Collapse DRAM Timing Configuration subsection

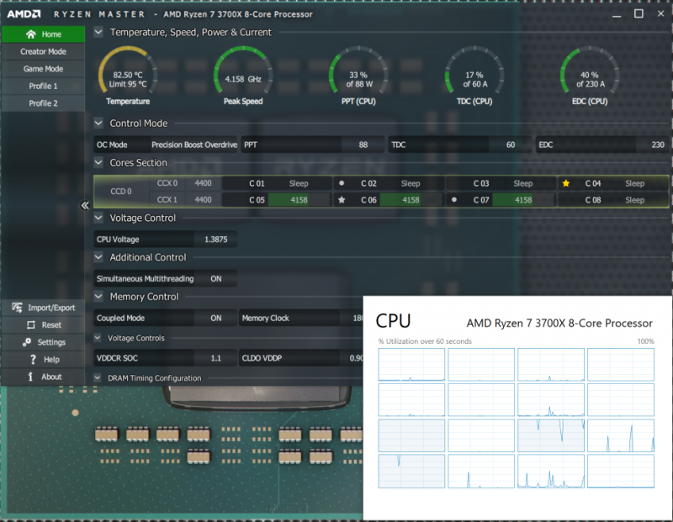point(98,378)
